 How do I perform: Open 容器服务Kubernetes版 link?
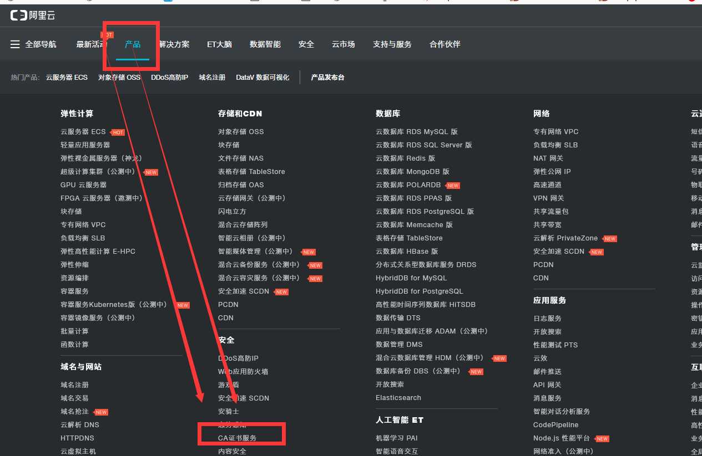coord(114,305)
